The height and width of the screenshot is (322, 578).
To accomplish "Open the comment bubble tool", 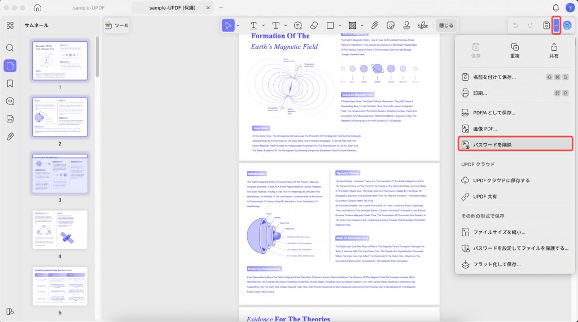I will click(298, 25).
